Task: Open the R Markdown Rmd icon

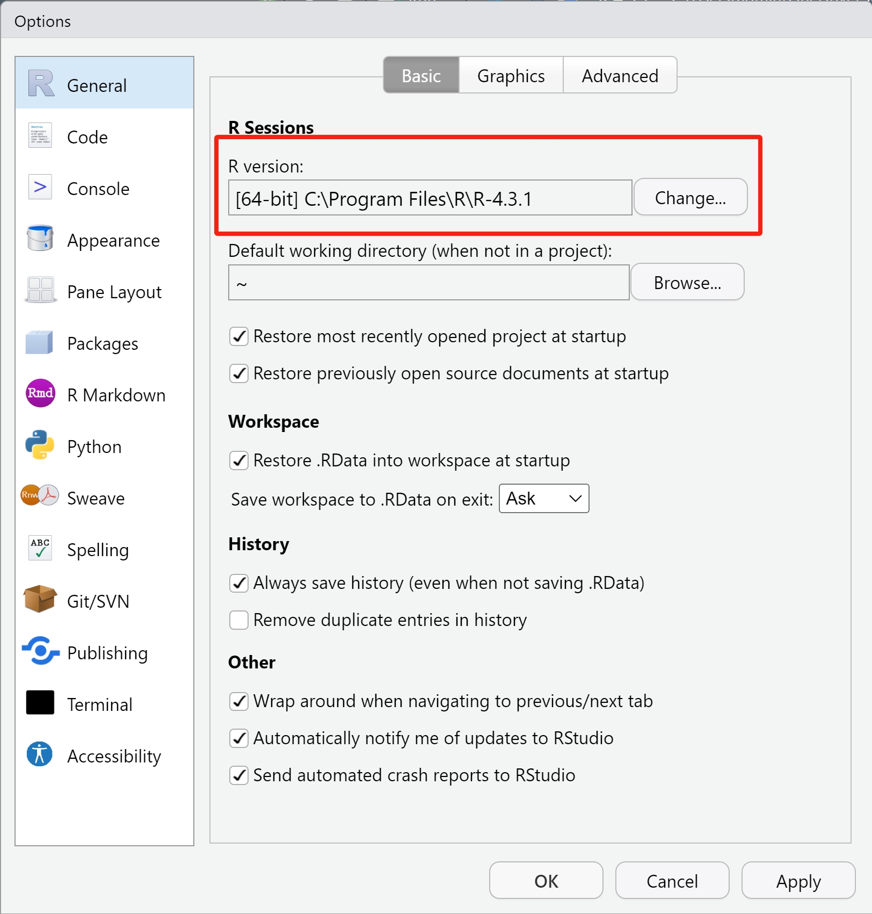Action: click(x=40, y=393)
